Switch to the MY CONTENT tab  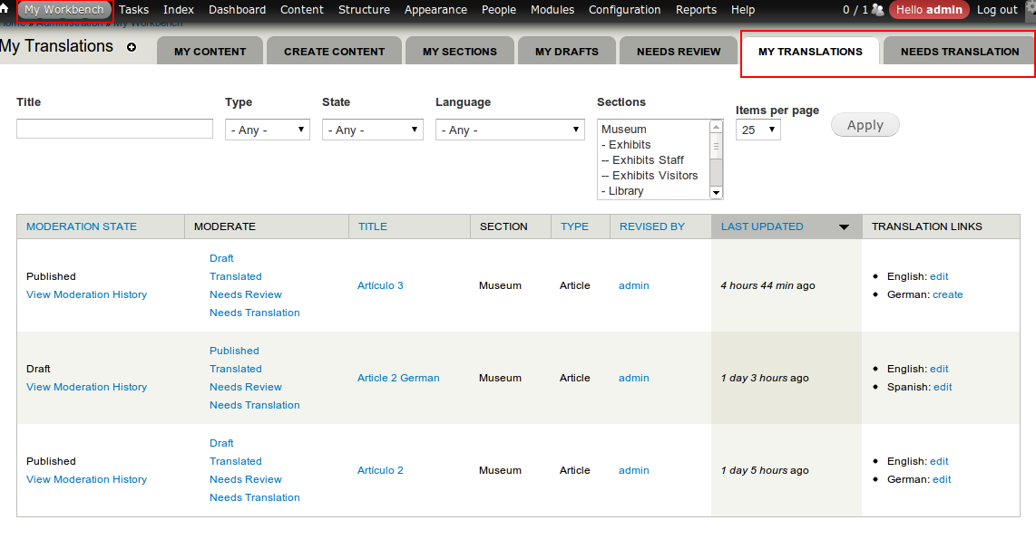coord(210,51)
